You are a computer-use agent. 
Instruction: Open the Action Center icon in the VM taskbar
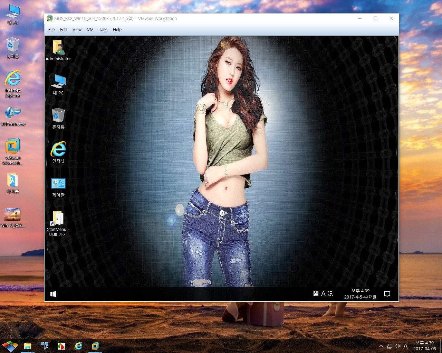[387, 294]
